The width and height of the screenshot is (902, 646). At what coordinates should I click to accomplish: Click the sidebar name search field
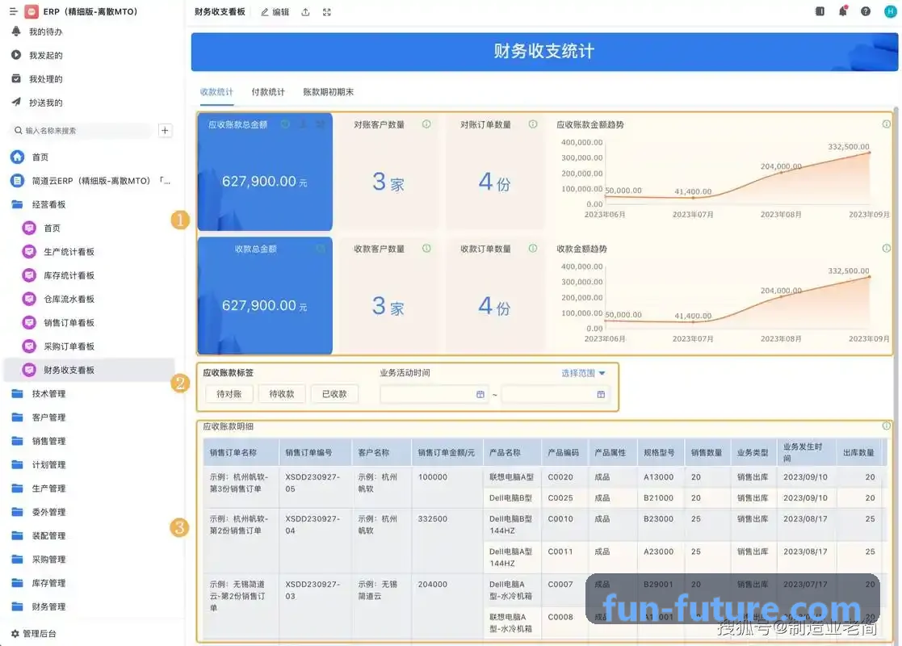pos(82,131)
